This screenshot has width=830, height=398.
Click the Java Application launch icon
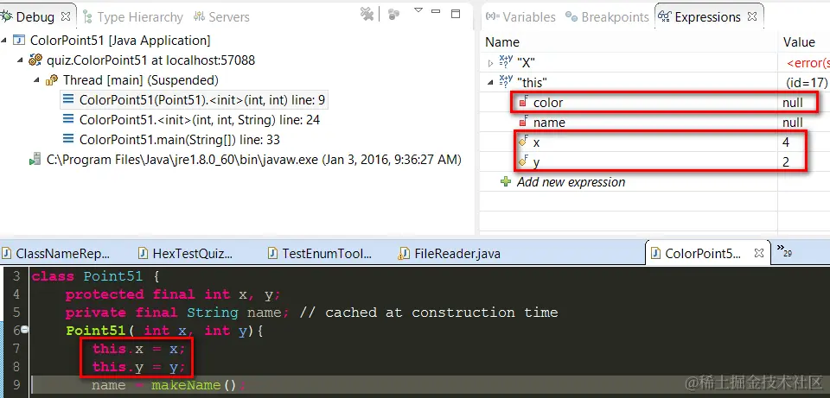point(19,41)
